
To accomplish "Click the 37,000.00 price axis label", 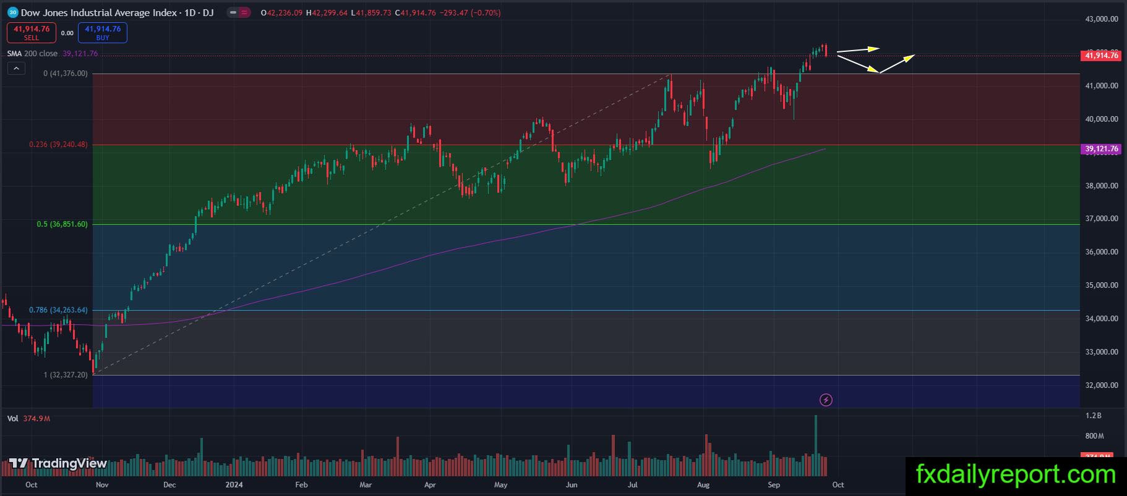I will point(1102,219).
